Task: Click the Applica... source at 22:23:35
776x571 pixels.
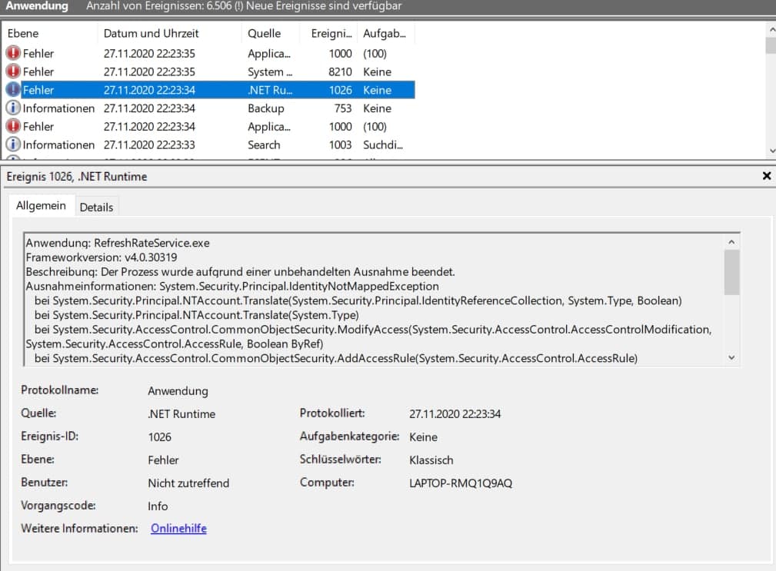Action: [268, 53]
